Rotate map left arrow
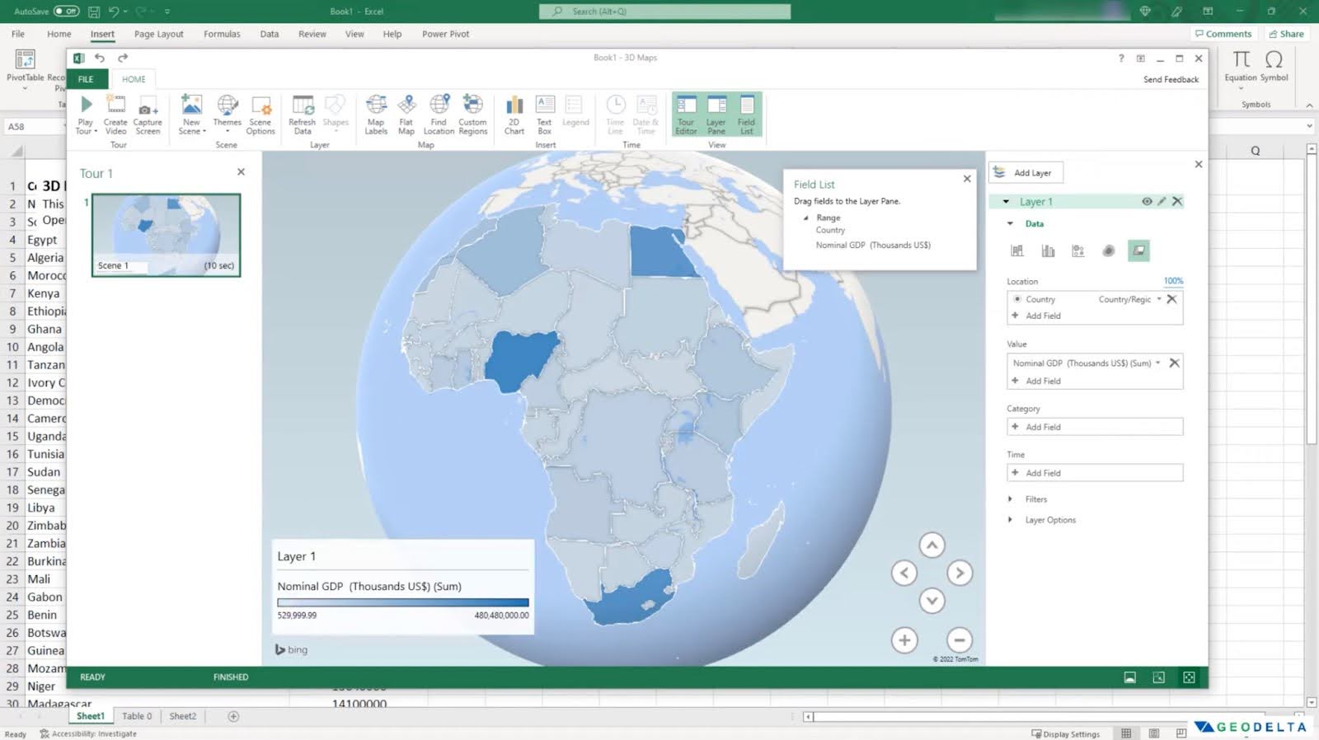Image resolution: width=1319 pixels, height=740 pixels. [x=904, y=573]
